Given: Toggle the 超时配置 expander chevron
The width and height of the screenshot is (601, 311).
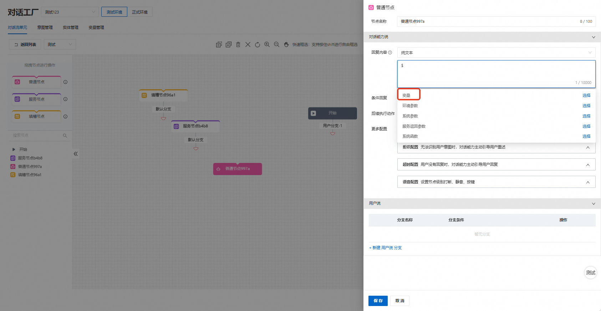Looking at the screenshot, I should pyautogui.click(x=588, y=165).
